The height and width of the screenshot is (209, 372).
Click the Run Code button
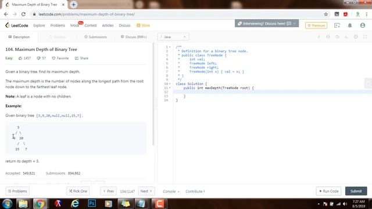(328, 191)
